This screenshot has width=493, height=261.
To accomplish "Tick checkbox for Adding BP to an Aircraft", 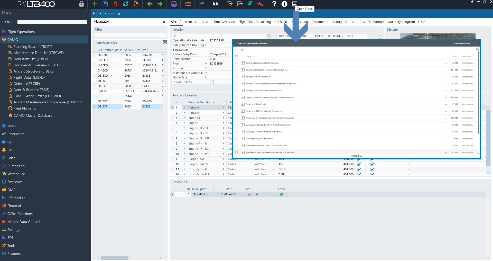I will (237, 77).
